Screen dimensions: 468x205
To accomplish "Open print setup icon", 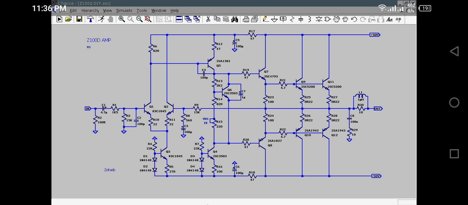I will pyautogui.click(x=246, y=19).
